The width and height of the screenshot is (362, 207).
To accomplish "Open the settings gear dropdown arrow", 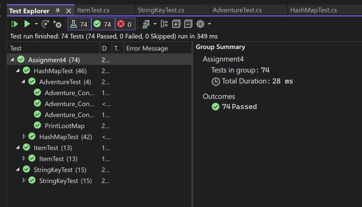I will pos(210,24).
